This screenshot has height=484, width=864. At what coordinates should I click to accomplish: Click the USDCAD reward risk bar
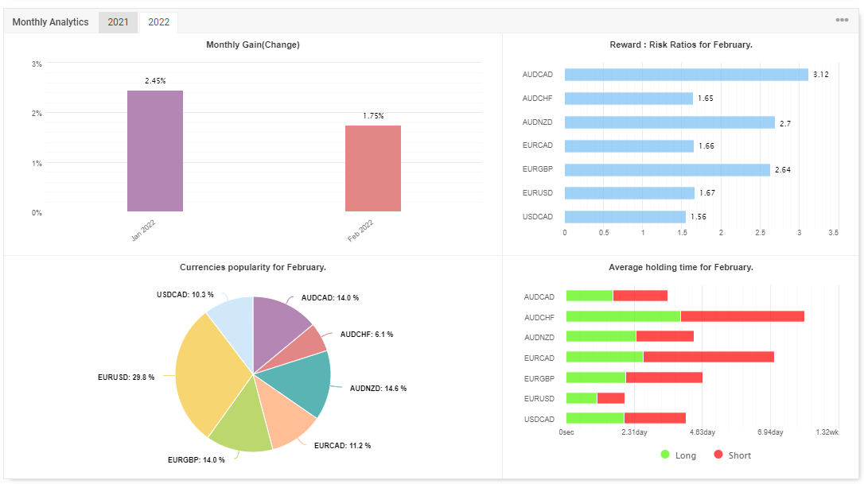pyautogui.click(x=625, y=217)
